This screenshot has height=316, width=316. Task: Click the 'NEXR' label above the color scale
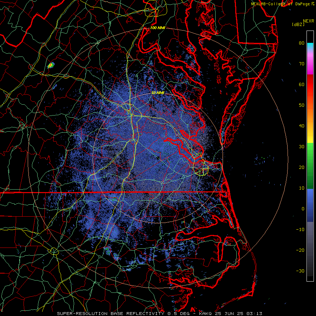pyautogui.click(x=309, y=21)
